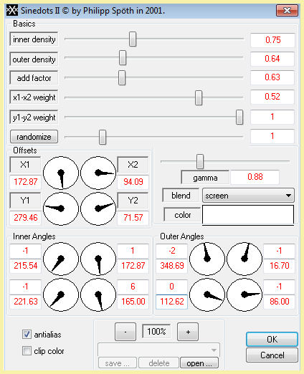Click the Y2 offset angle dial
304x374 pixels.
(x=98, y=208)
